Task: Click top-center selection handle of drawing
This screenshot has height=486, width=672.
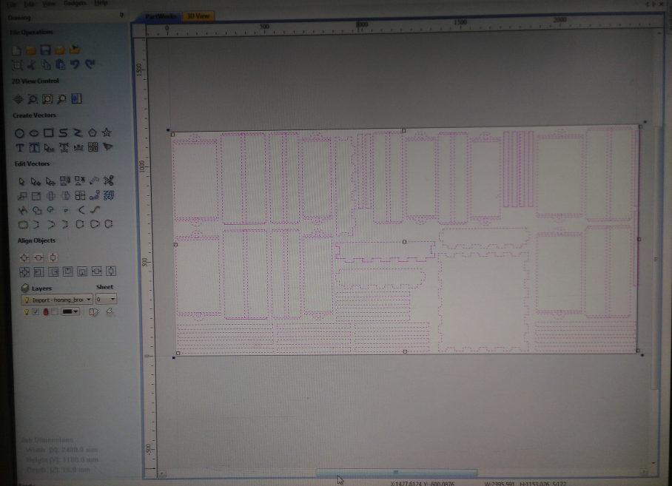Action: [403, 131]
